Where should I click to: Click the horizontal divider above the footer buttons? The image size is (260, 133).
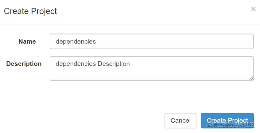[x=130, y=104]
